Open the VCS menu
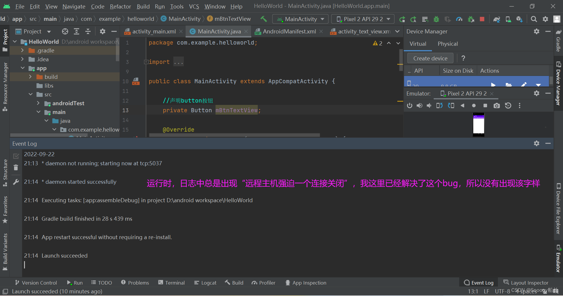The width and height of the screenshot is (563, 296). point(194,6)
